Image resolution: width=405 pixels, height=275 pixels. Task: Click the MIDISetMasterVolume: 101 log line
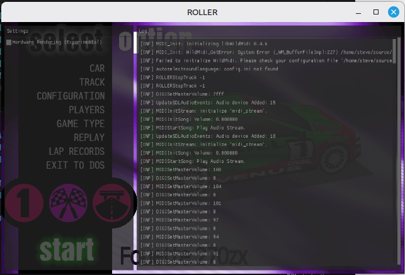[x=181, y=203]
